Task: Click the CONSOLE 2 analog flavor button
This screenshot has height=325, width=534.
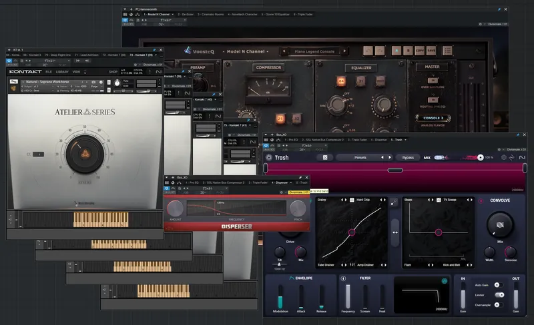Action: [433, 119]
